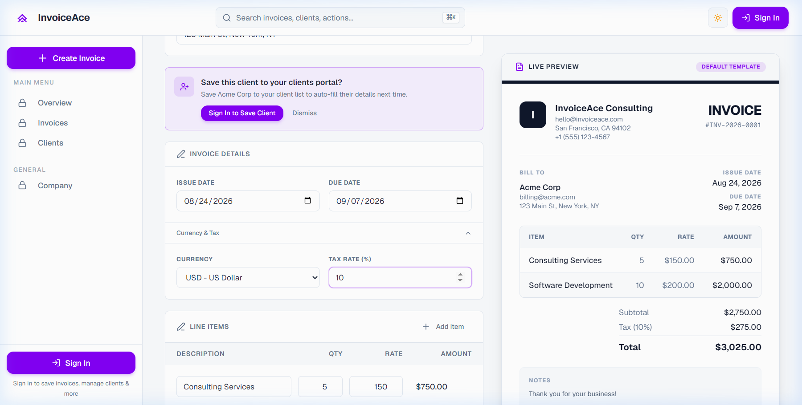Click the rate field showing 150
This screenshot has height=405, width=802.
coord(376,387)
